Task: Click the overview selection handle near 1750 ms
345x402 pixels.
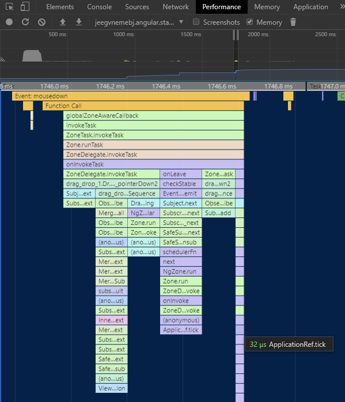Action: (x=236, y=35)
